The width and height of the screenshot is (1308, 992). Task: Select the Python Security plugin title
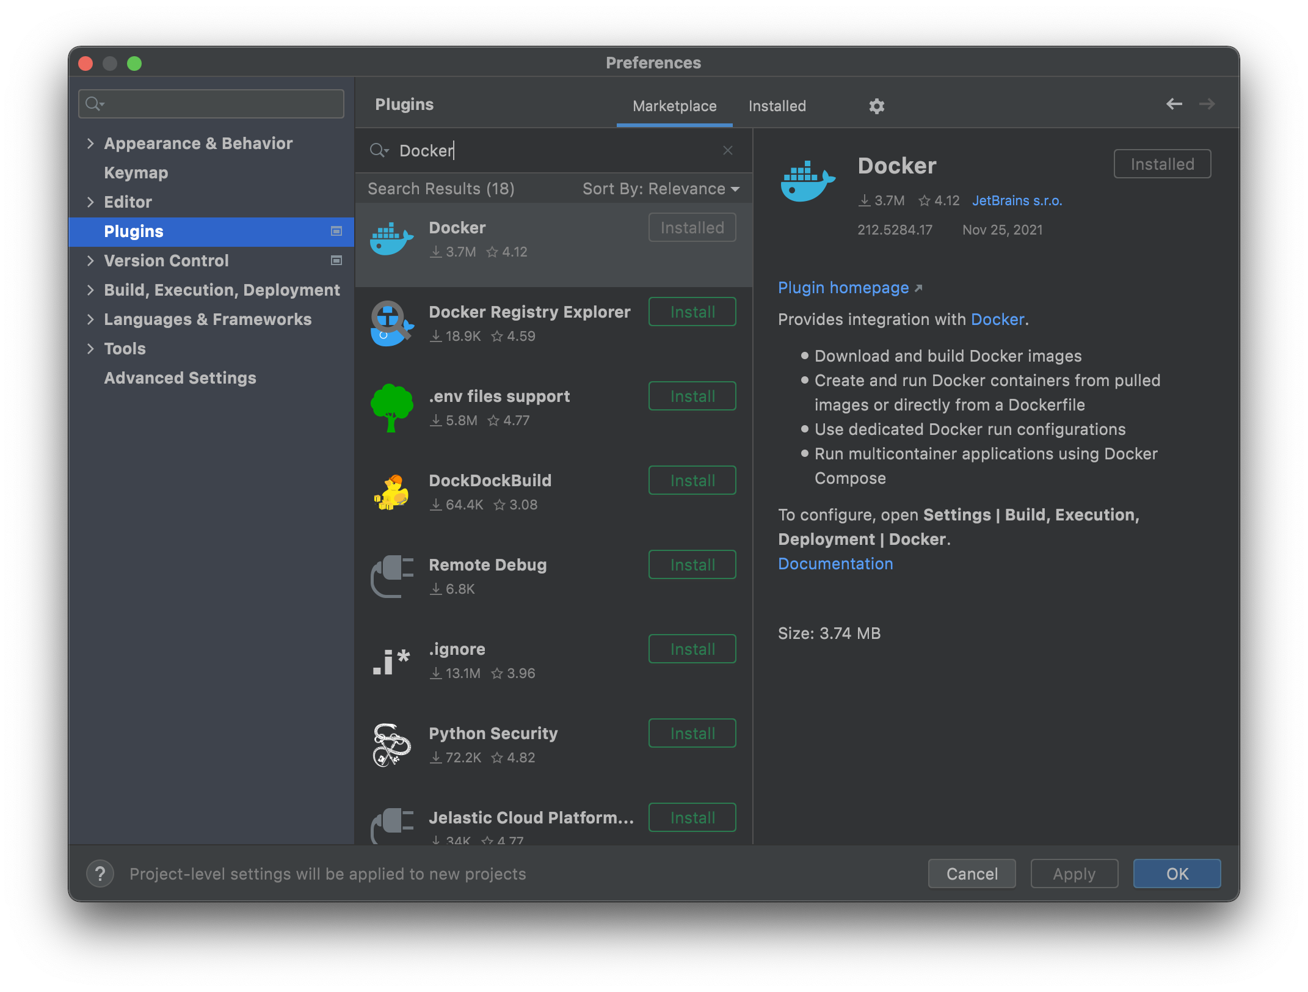(x=493, y=734)
